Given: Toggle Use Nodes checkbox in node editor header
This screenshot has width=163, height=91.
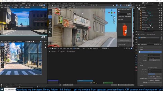Looking at the screenshot, I should [x=74, y=48].
